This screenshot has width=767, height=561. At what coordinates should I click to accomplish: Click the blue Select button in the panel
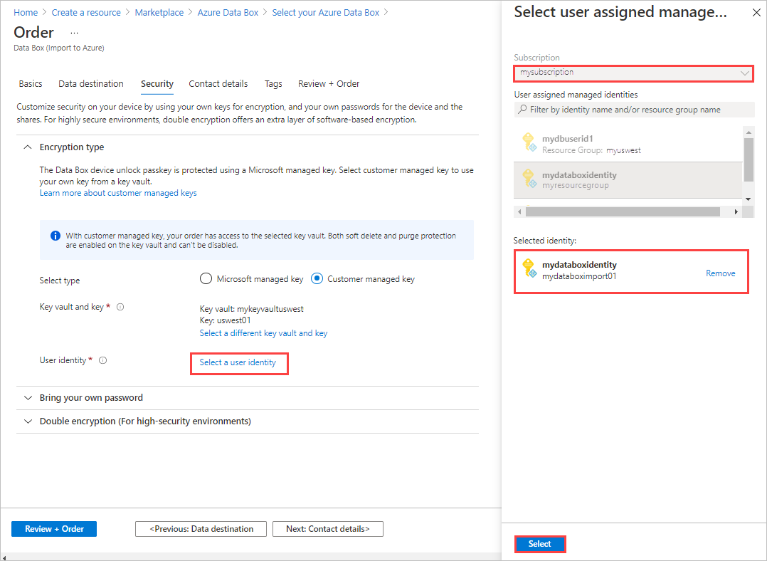point(540,543)
